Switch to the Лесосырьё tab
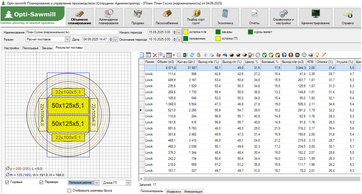The height and width of the screenshot is (194, 362). coord(30,48)
